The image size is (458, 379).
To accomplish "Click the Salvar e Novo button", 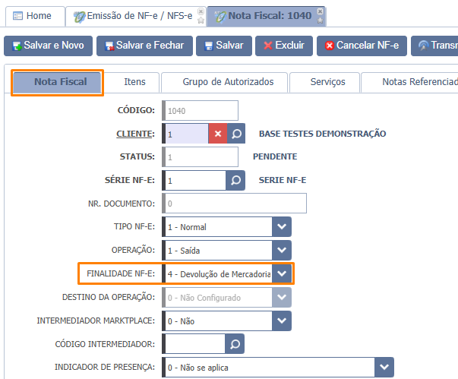I will coord(48,46).
